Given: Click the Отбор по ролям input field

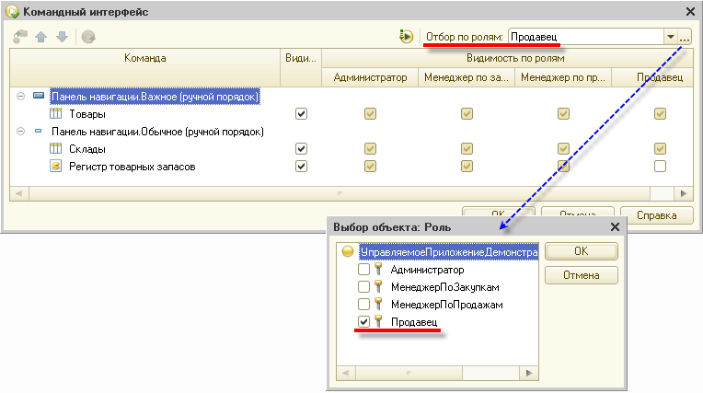Looking at the screenshot, I should tap(585, 37).
